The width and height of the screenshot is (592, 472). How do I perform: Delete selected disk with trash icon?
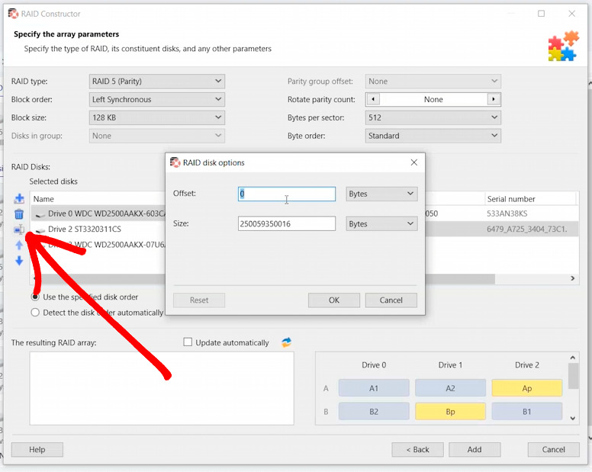[19, 214]
